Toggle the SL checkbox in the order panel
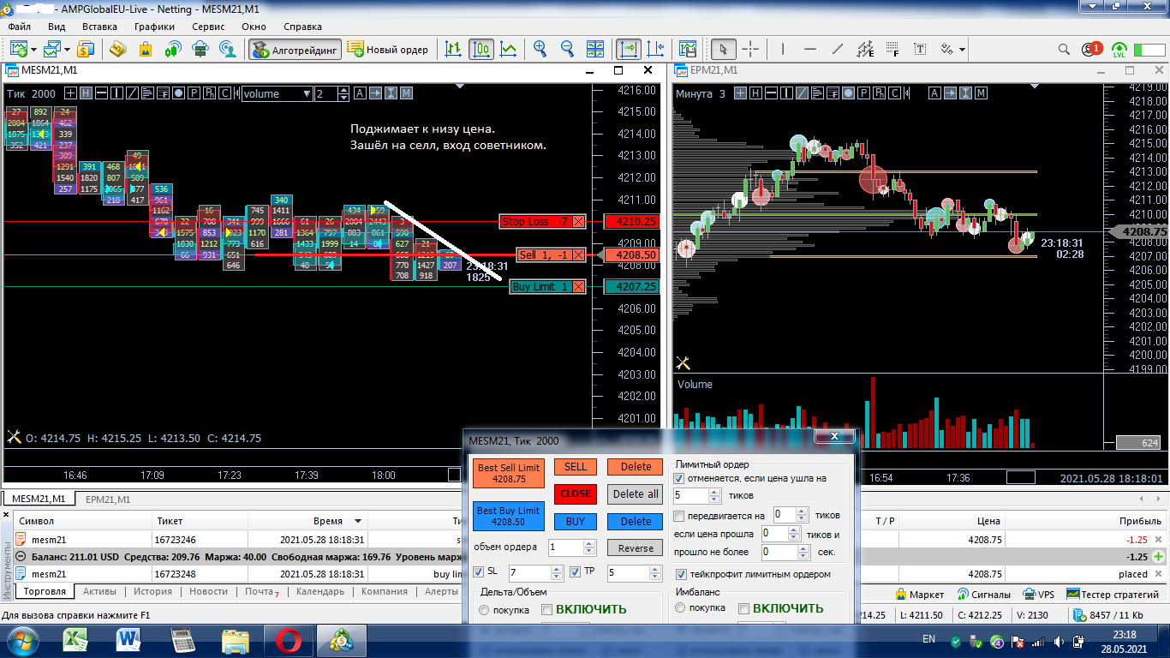This screenshot has width=1170, height=658. pos(479,571)
